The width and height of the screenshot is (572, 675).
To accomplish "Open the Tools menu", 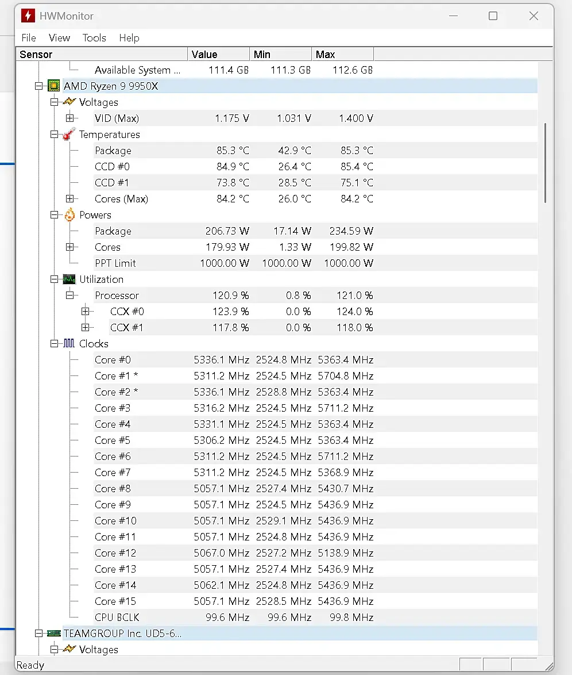I will [94, 38].
